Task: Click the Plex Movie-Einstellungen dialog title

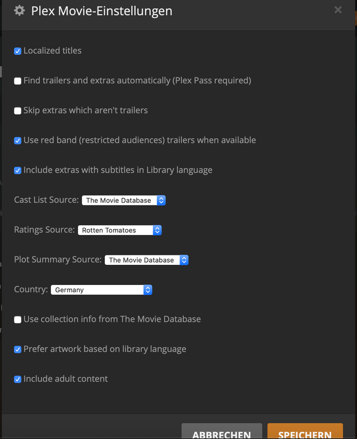Action: point(101,11)
